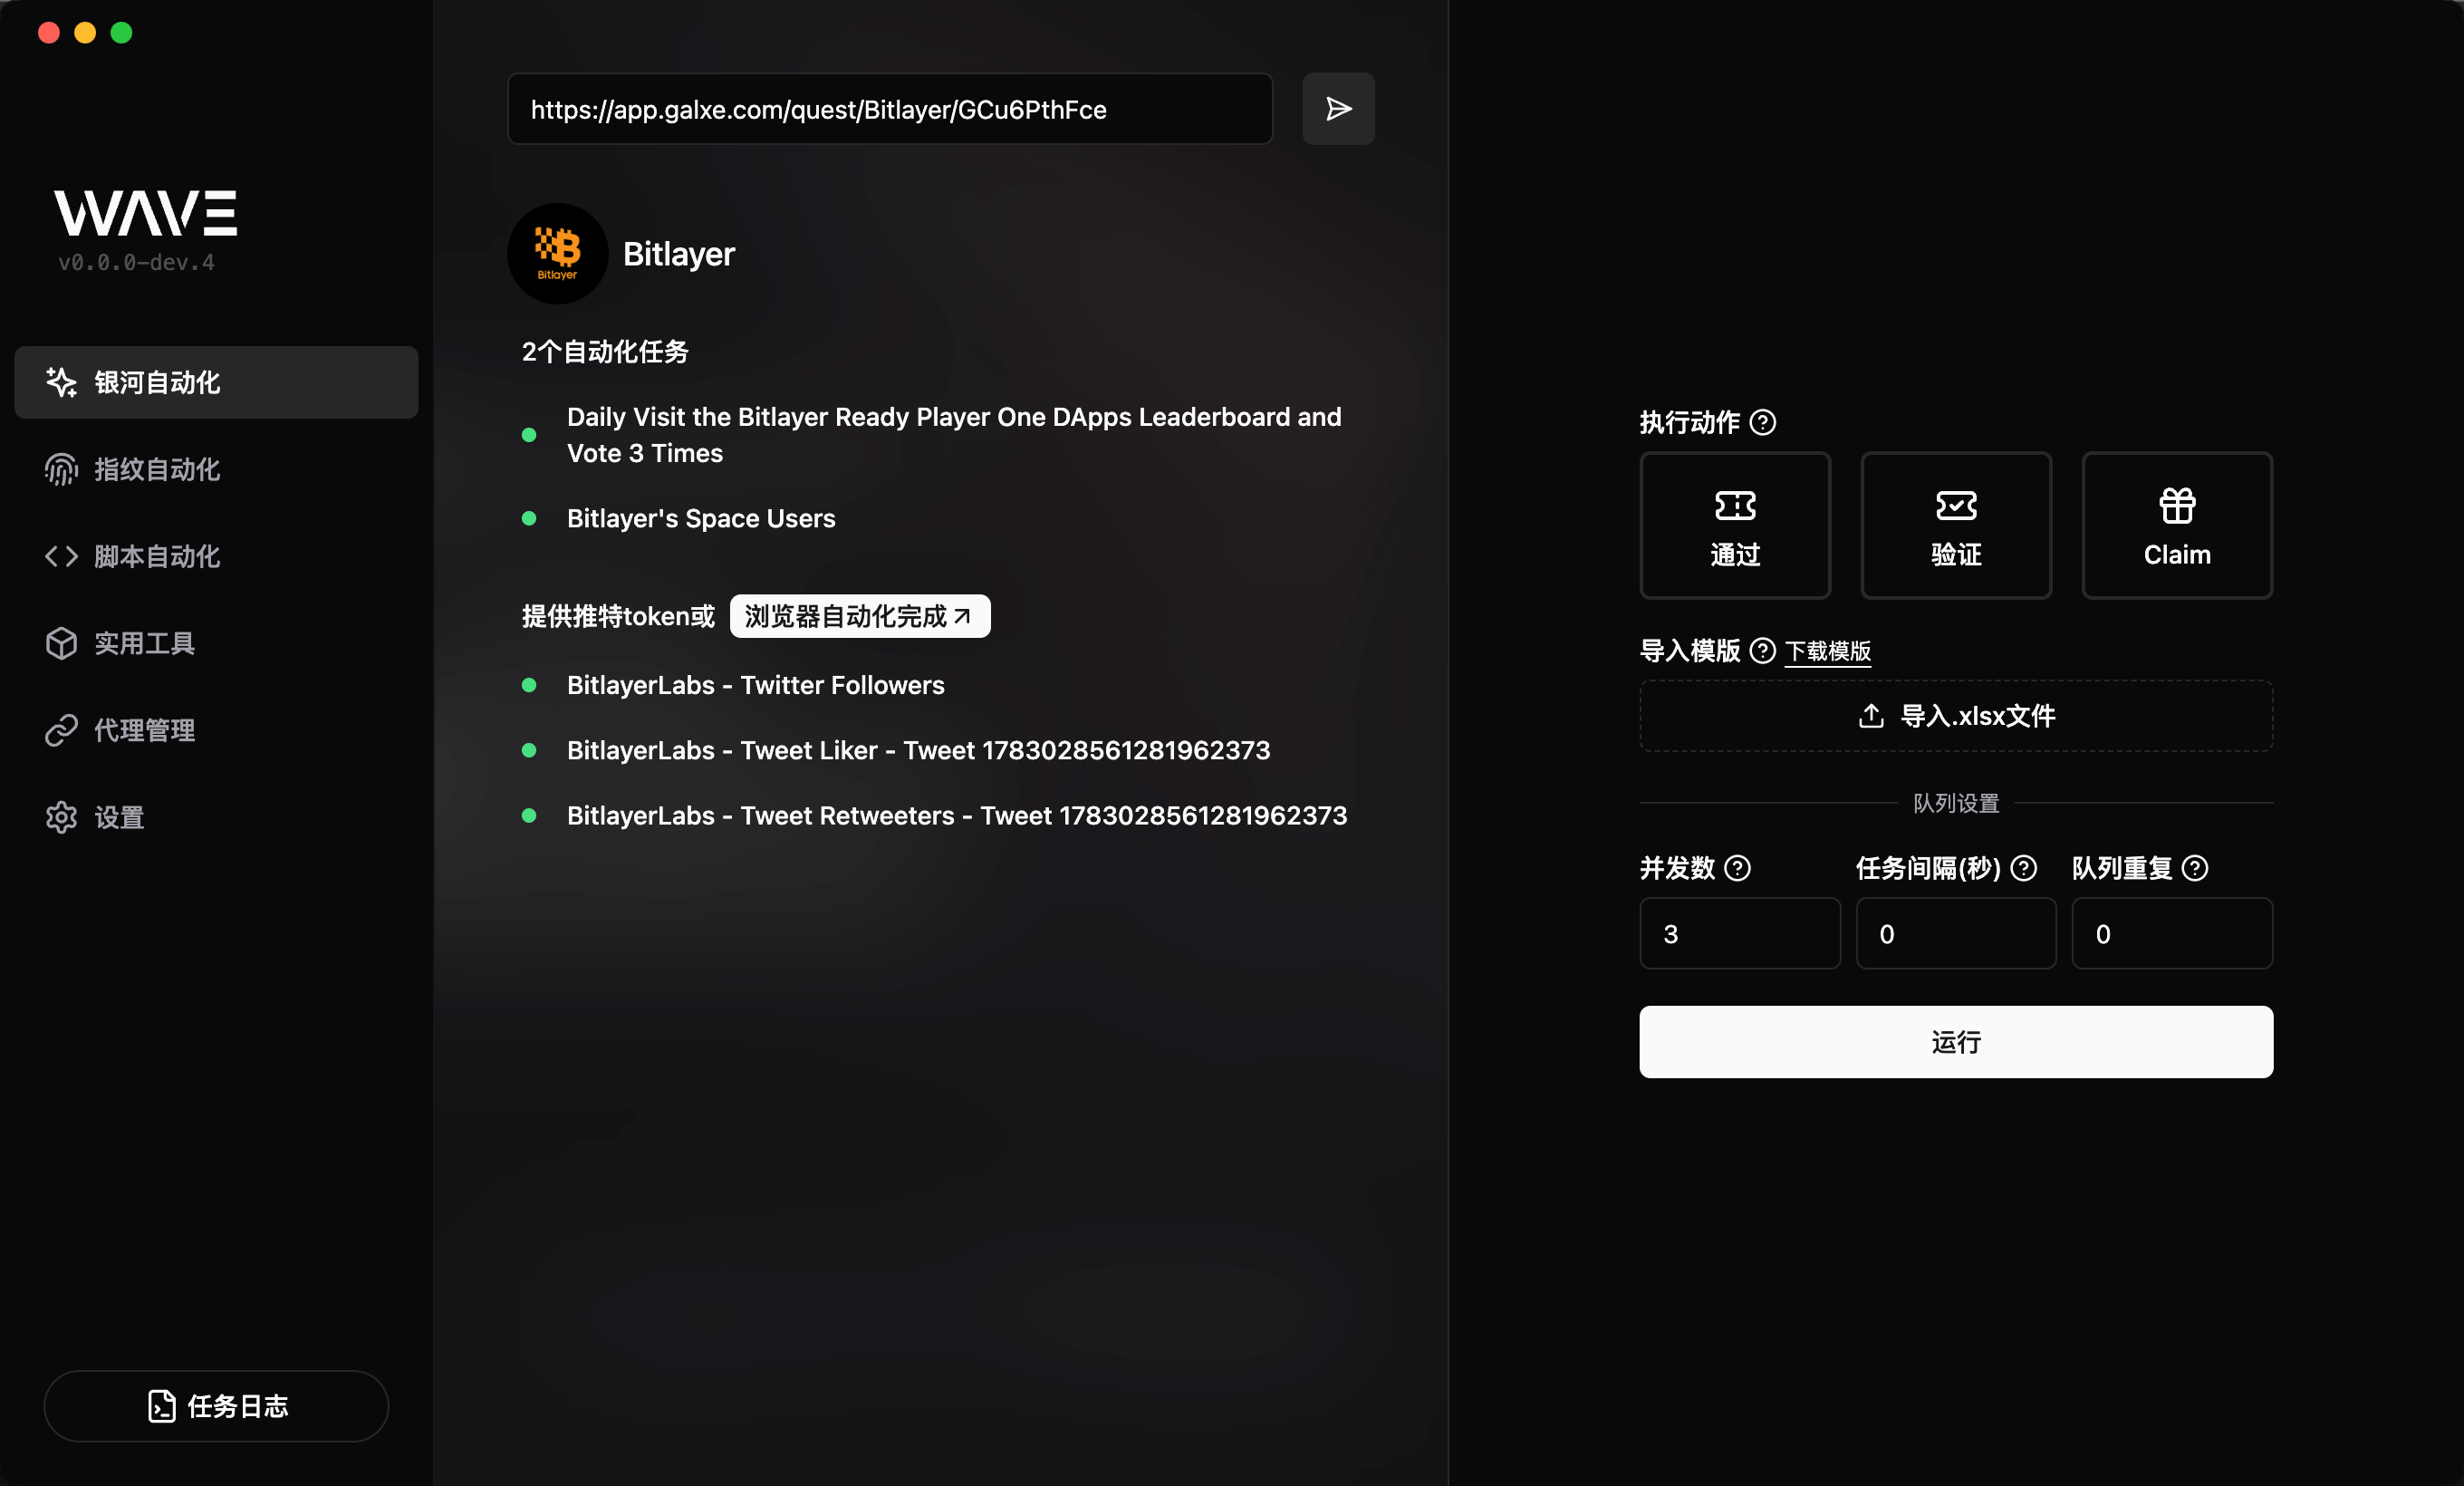Click help icon next to 执行动作

click(x=1763, y=422)
